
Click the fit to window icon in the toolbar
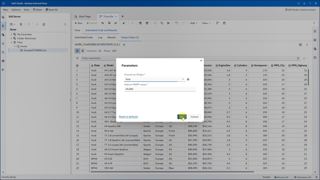pyautogui.click(x=224, y=23)
